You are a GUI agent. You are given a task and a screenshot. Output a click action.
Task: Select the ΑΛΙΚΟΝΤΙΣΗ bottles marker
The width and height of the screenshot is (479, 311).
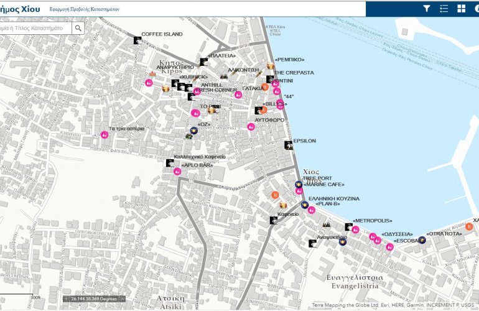point(224,77)
